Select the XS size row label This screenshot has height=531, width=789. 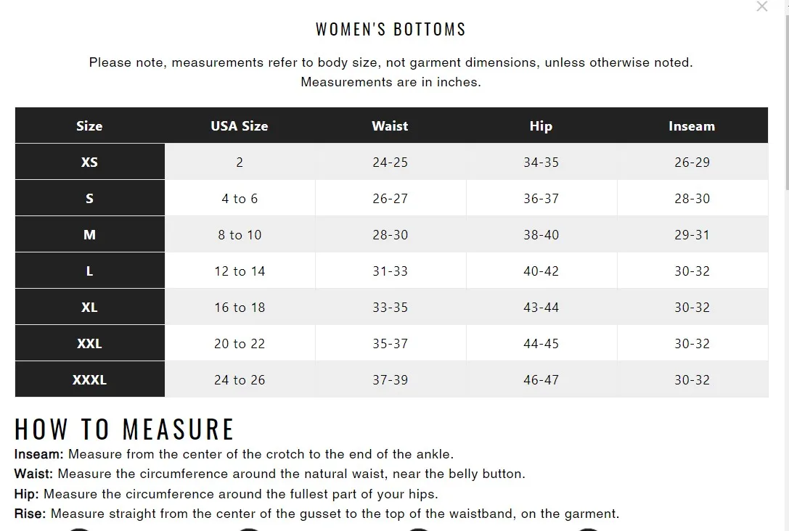[89, 162]
